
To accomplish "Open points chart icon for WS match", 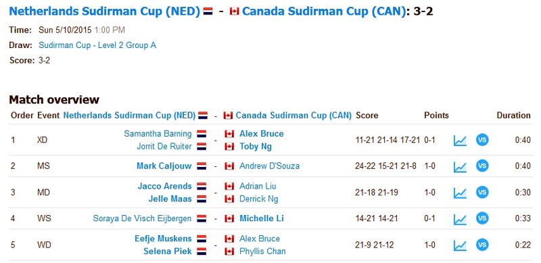I will [460, 219].
